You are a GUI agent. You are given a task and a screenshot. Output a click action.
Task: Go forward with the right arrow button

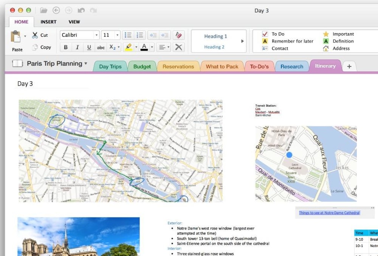point(69,10)
